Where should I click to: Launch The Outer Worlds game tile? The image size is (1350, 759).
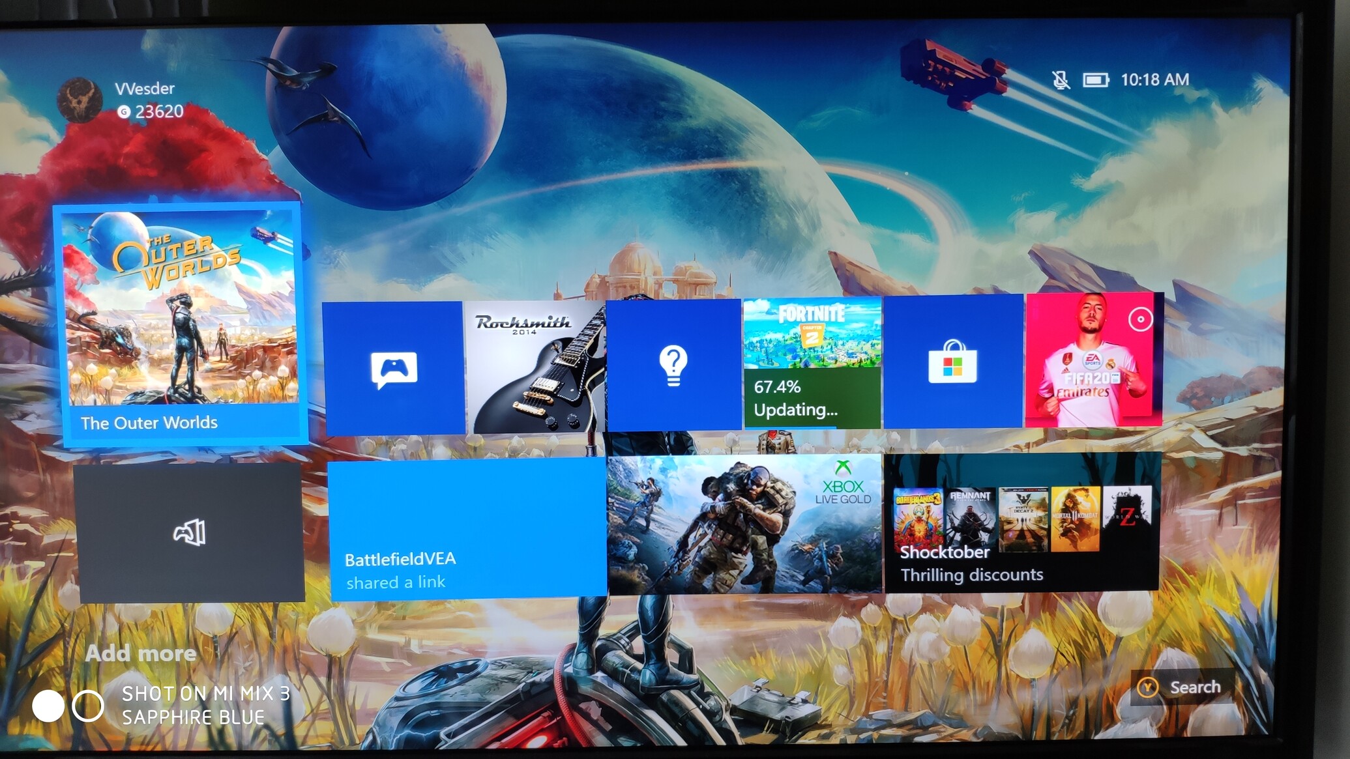pos(181,322)
